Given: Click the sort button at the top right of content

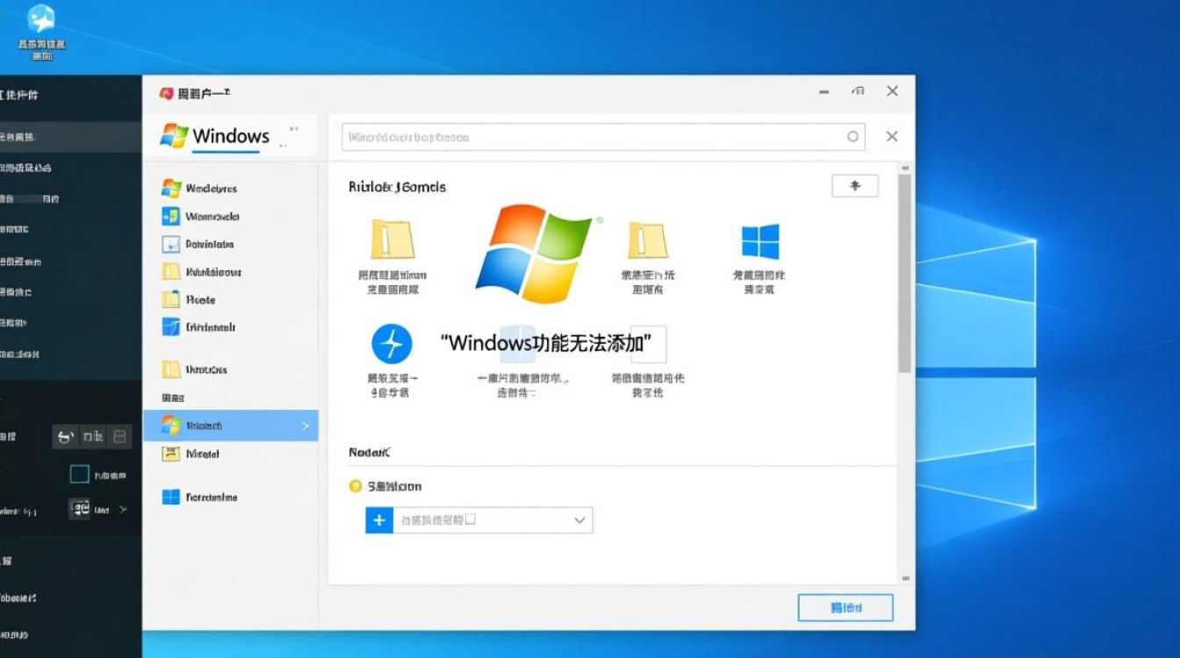Looking at the screenshot, I should click(854, 185).
